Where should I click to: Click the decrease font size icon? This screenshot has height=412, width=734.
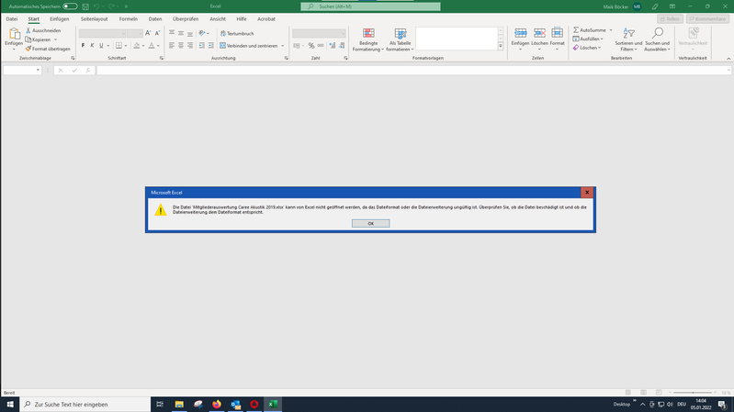point(157,33)
